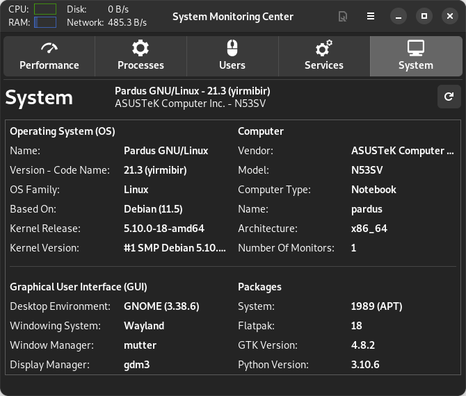Click the truncated Vendor value ASUSTeK Computer
This screenshot has height=396, width=466.
(403, 151)
